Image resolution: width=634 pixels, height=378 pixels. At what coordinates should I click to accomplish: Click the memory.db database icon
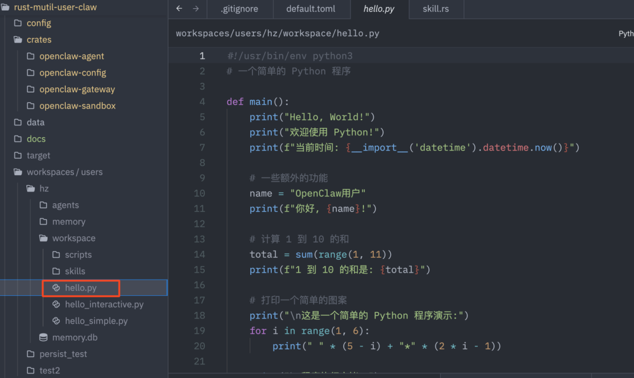pyautogui.click(x=43, y=338)
